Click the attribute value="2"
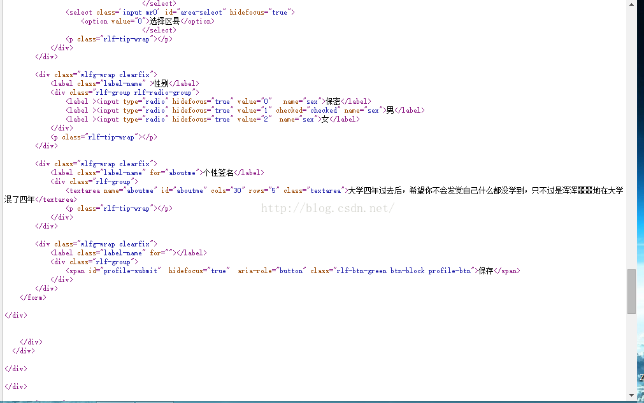The width and height of the screenshot is (644, 403). (x=254, y=120)
